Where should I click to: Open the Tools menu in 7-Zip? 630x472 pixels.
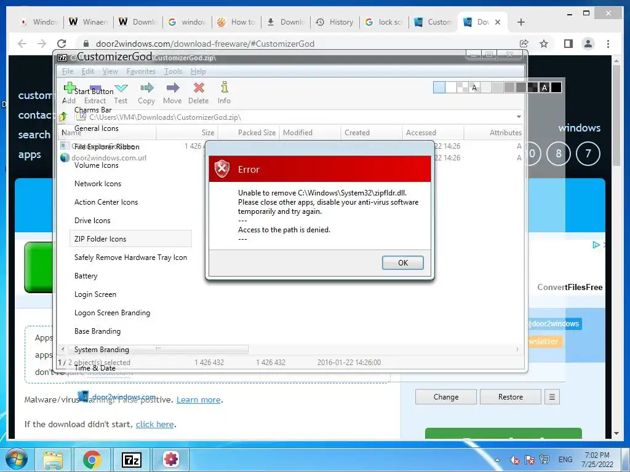173,71
